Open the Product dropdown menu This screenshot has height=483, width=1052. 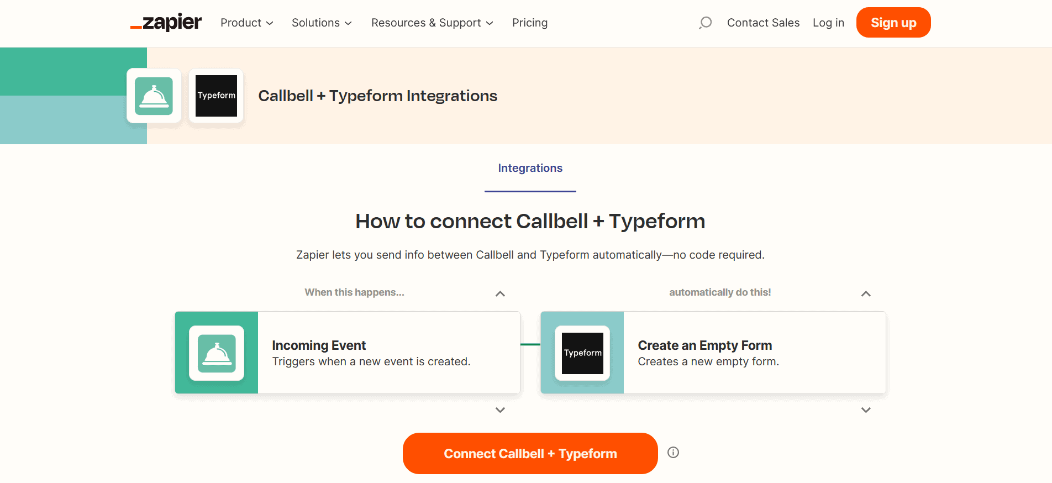coord(246,23)
